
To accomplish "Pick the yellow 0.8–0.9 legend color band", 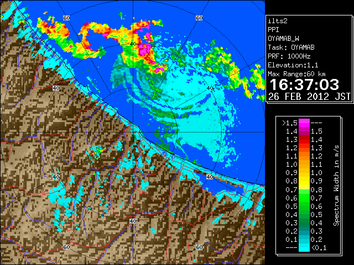I will coord(304,181).
